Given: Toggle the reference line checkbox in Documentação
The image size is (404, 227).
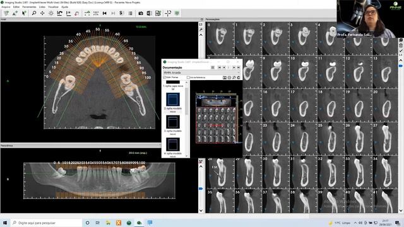Looking at the screenshot, I should click(188, 77).
